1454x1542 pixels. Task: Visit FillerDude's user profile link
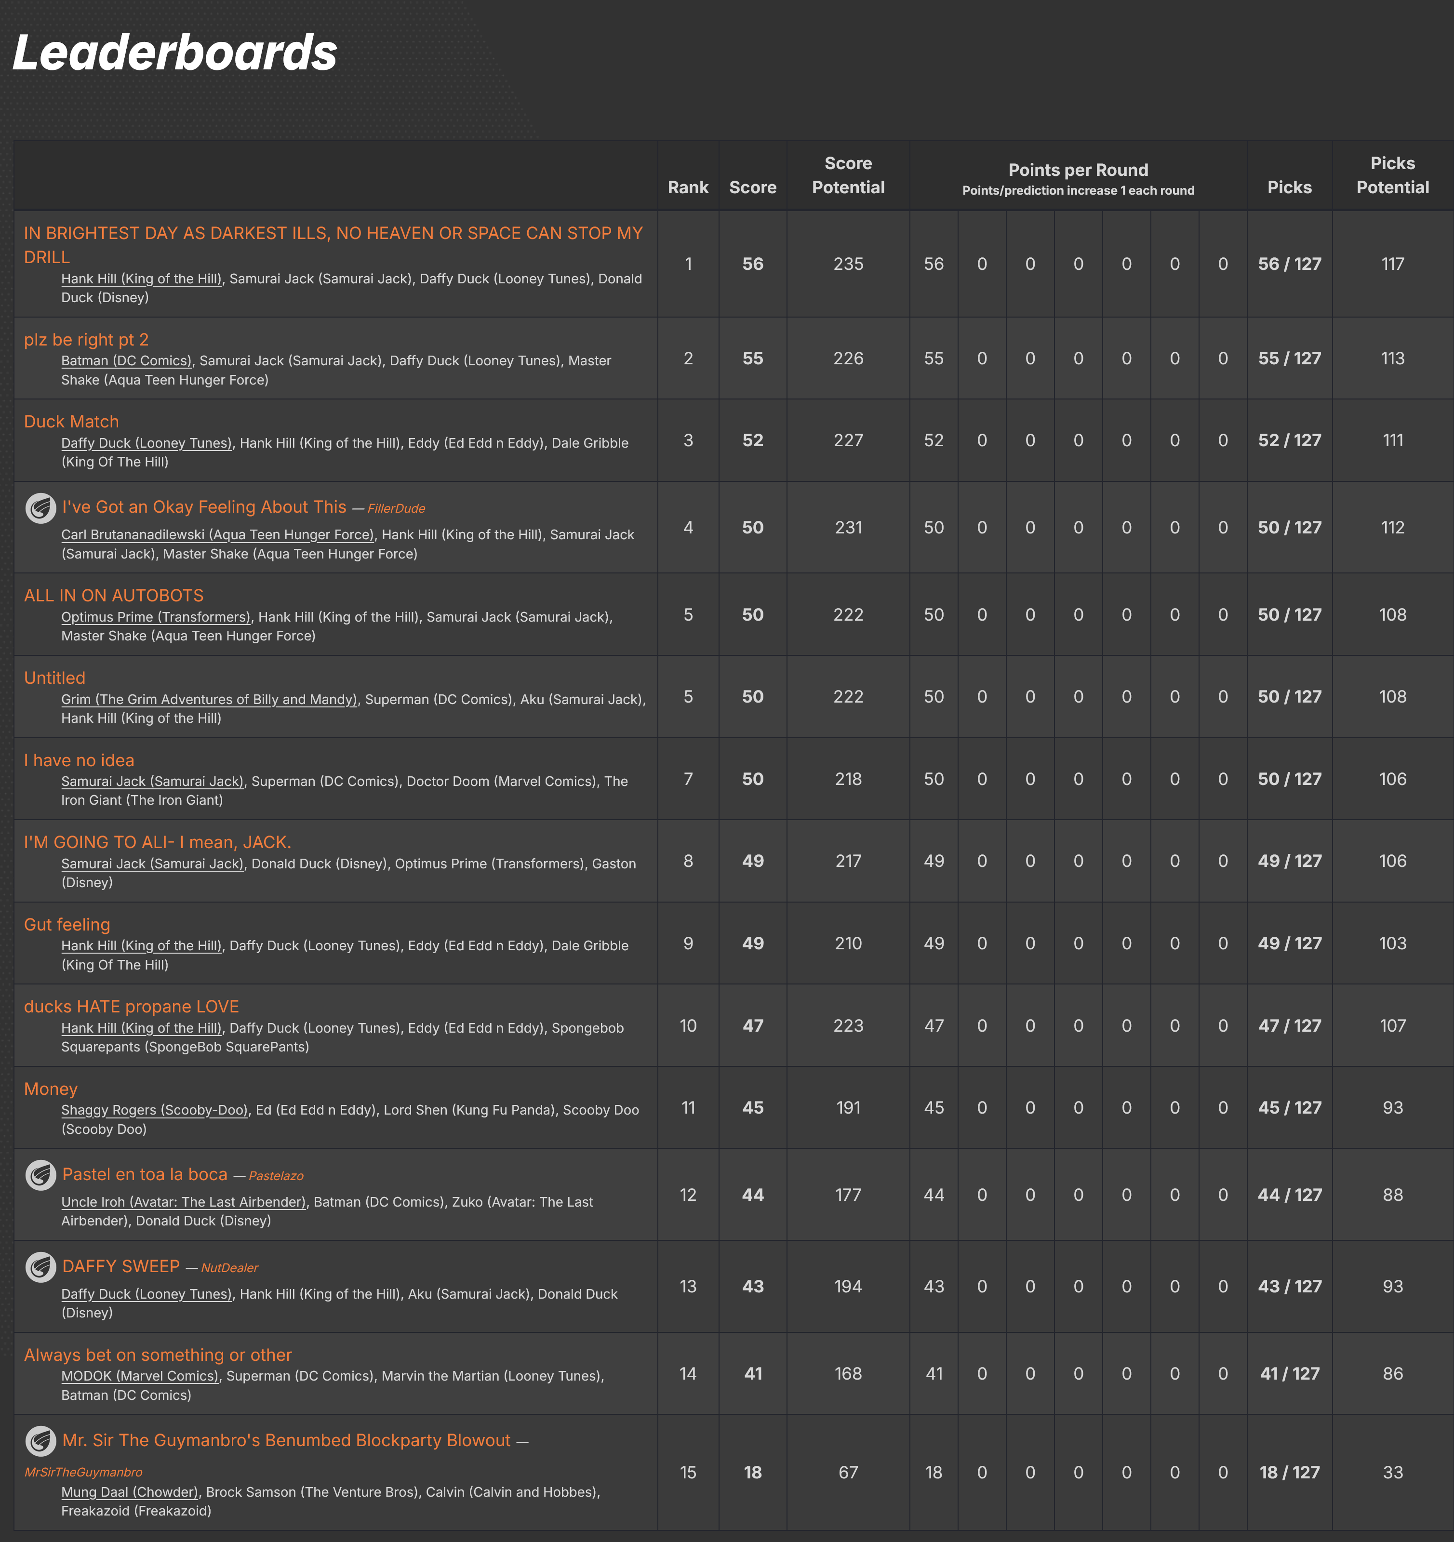pyautogui.click(x=396, y=509)
